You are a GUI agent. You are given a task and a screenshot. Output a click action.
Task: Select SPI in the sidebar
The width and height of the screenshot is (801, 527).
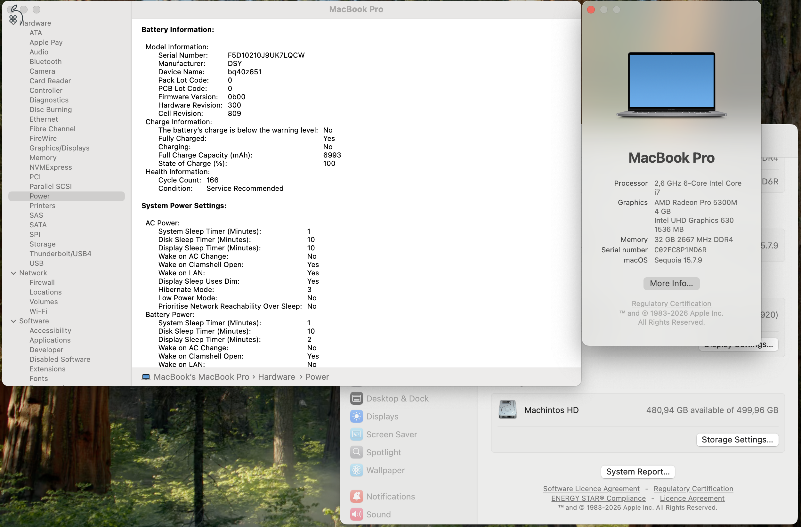click(35, 234)
